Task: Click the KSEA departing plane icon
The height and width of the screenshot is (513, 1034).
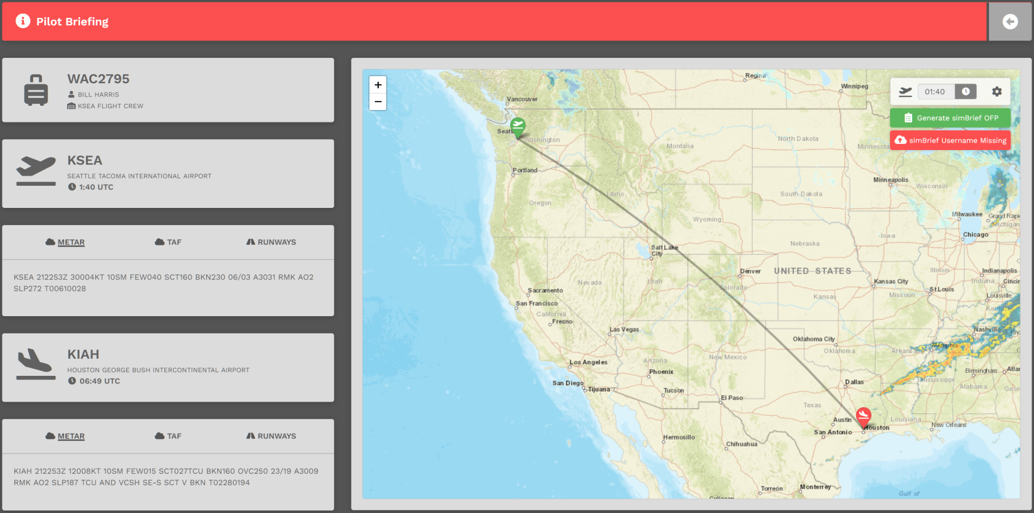Action: pyautogui.click(x=36, y=170)
